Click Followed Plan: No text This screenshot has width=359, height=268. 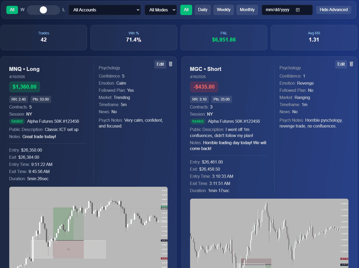(296, 90)
